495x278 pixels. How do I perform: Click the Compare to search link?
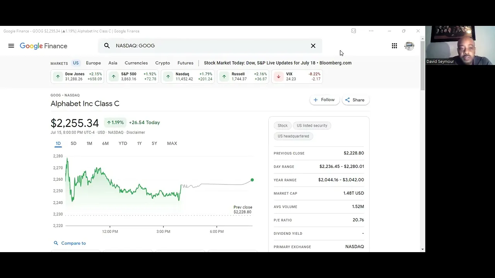coord(70,243)
